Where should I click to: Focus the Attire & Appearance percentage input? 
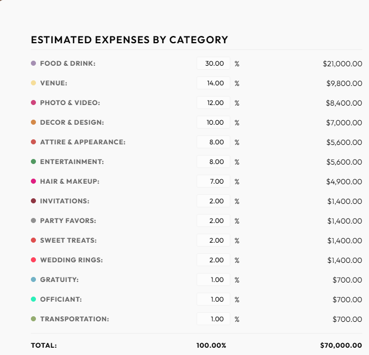coord(213,142)
